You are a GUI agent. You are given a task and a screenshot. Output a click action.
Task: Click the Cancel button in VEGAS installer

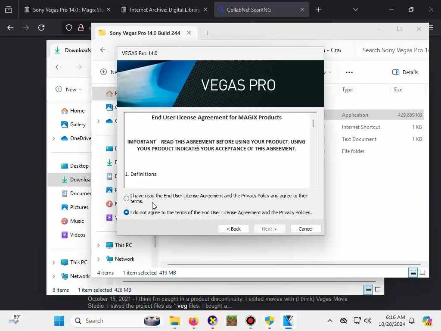(305, 229)
